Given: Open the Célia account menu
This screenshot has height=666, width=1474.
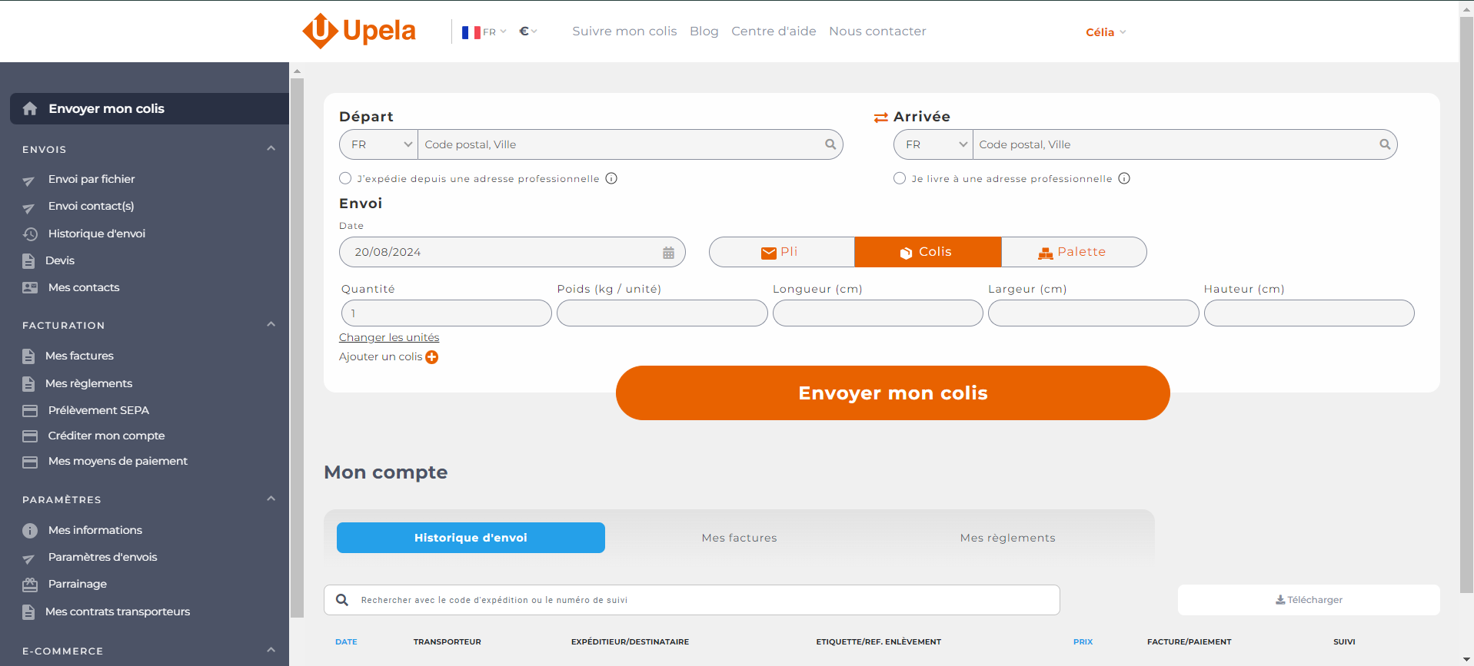Looking at the screenshot, I should (x=1106, y=32).
